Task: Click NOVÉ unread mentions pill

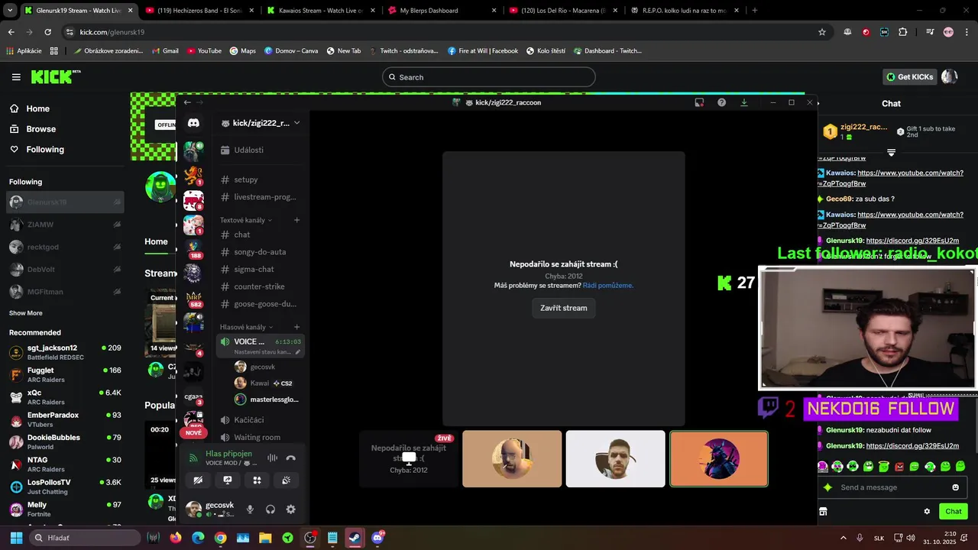Action: tap(193, 432)
